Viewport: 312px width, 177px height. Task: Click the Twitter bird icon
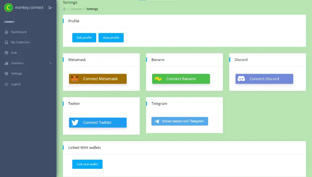pyautogui.click(x=75, y=123)
